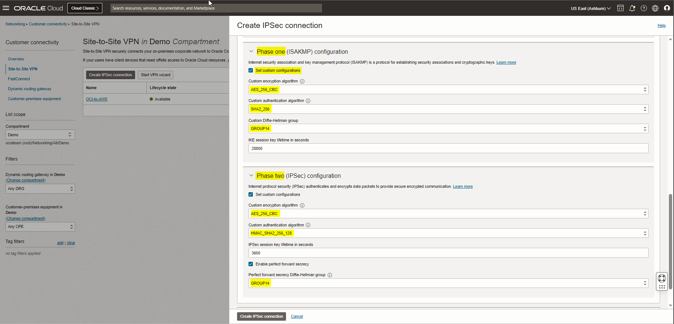
Task: Collapse the Phase one (ISAKMP) section
Action: (x=251, y=52)
